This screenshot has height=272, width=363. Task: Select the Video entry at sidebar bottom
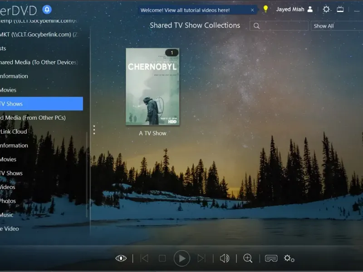pyautogui.click(x=10, y=229)
